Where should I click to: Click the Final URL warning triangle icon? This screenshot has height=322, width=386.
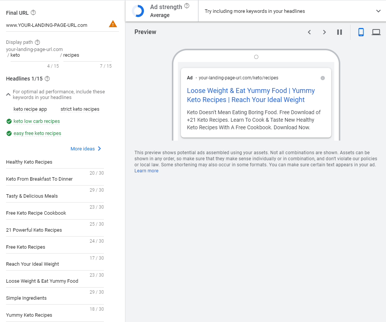pyautogui.click(x=113, y=24)
